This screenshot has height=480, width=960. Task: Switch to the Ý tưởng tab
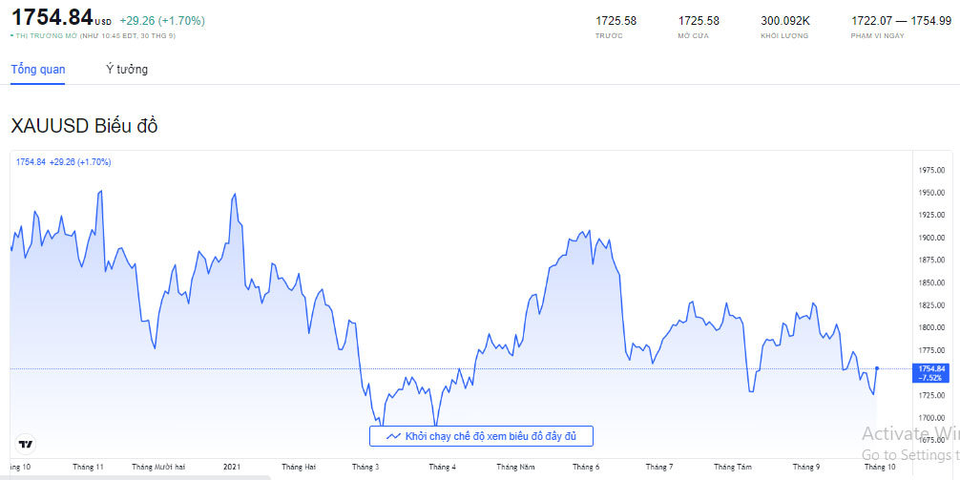click(127, 70)
